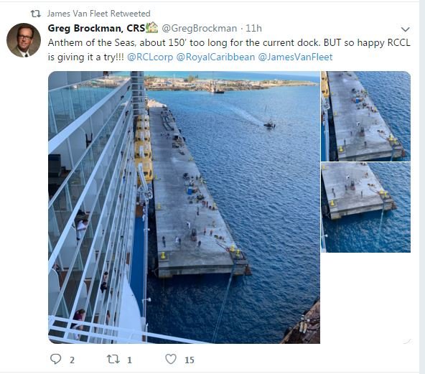
Task: Open the top-right dock photo thumbnail
Action: click(x=365, y=116)
